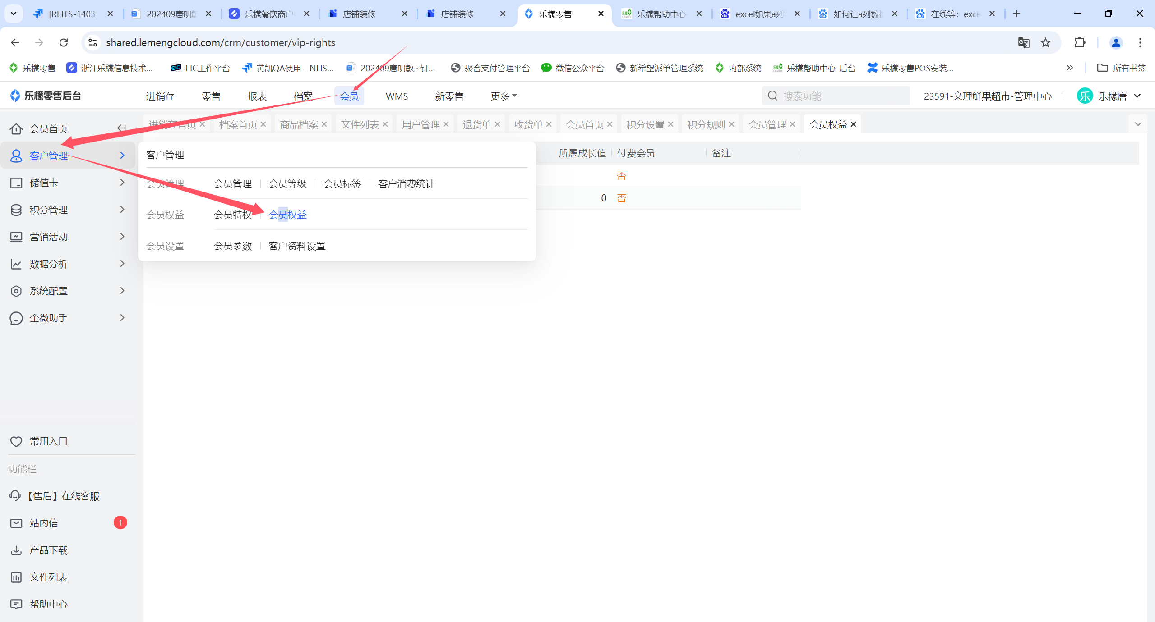1155x622 pixels.
Task: Switch to the 商品档案 page tab
Action: point(299,124)
